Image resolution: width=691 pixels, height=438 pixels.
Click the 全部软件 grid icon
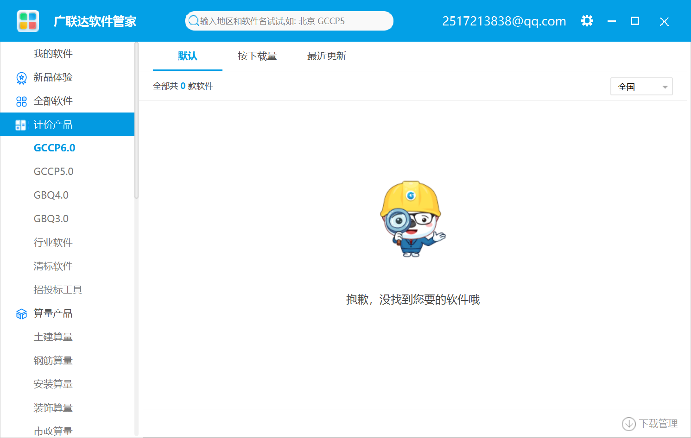(x=21, y=101)
